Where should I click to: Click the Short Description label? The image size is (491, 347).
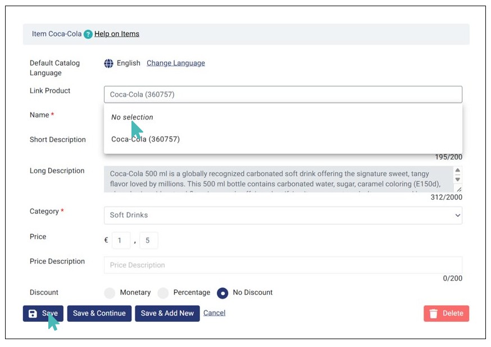click(58, 140)
